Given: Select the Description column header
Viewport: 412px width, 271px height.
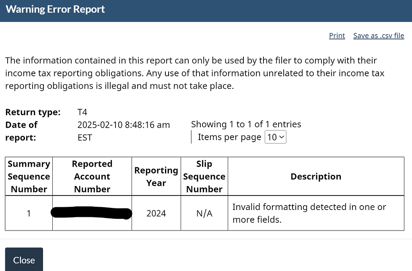Looking at the screenshot, I should click(x=316, y=176).
